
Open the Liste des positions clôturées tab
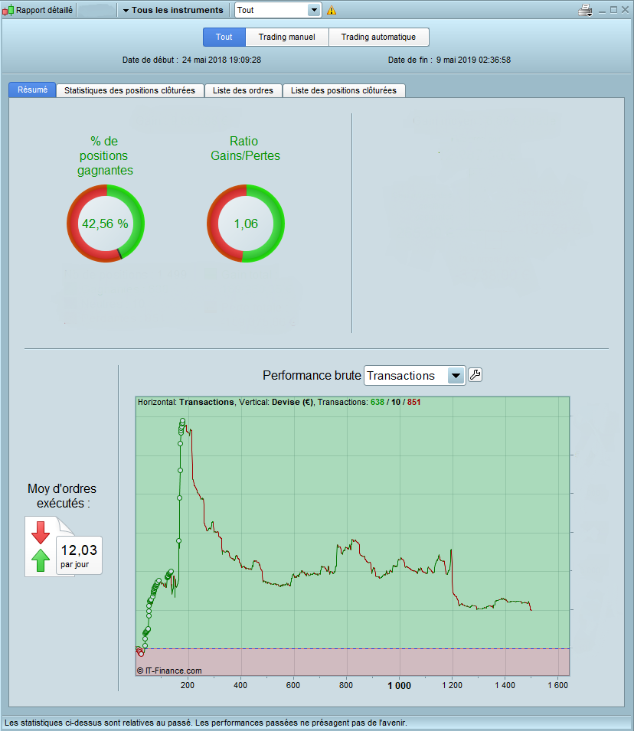[x=344, y=90]
